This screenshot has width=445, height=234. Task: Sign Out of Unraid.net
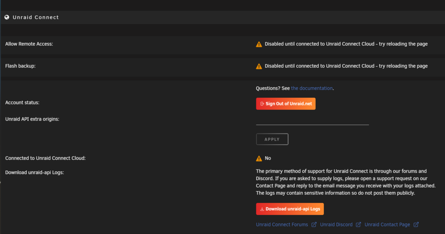286,104
